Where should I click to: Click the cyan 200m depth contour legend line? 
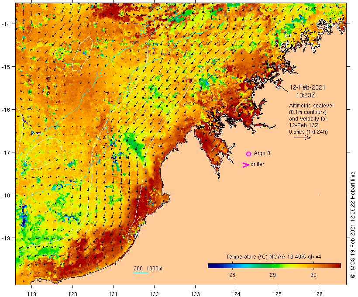(141, 273)
